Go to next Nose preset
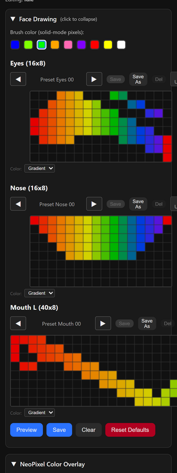The height and width of the screenshot is (473, 177). click(94, 204)
